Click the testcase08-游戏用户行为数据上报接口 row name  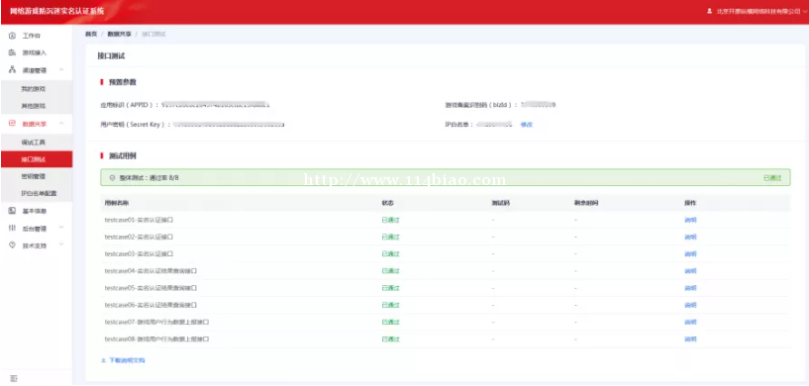[156, 339]
